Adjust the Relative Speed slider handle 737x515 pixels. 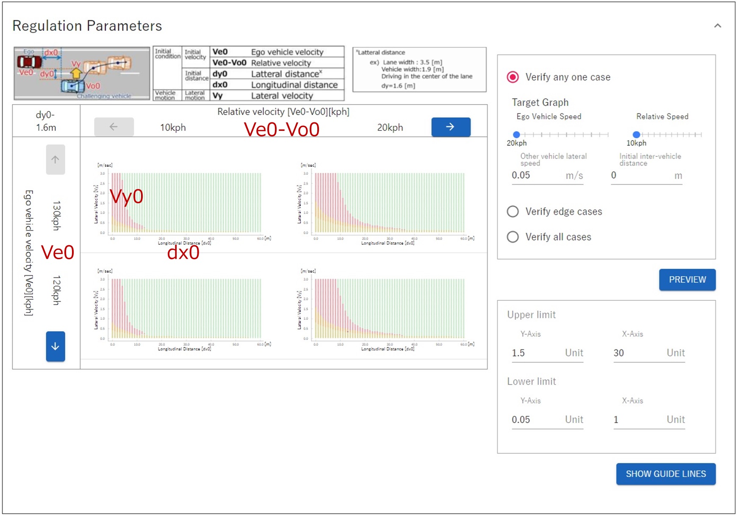pos(636,135)
